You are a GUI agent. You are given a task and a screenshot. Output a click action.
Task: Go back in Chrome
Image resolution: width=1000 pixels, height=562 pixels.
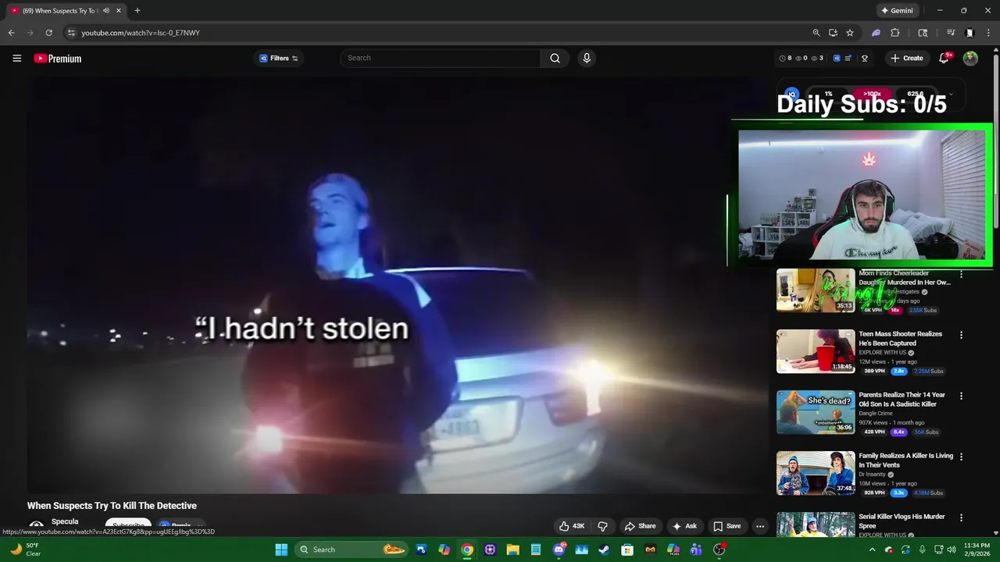[11, 33]
